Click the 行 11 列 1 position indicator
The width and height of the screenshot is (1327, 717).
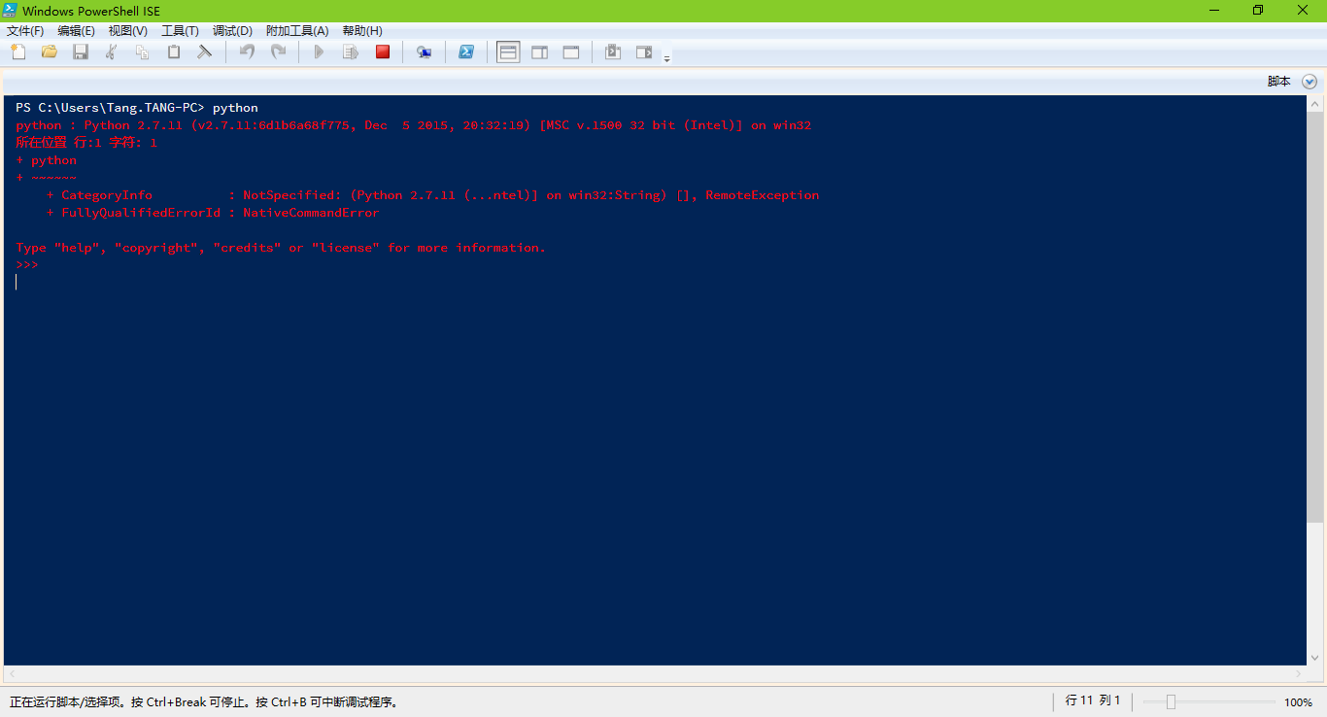point(1093,700)
